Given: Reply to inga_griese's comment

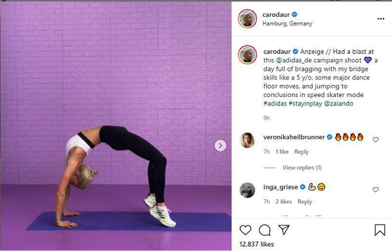Looking at the screenshot, I should click(305, 202).
